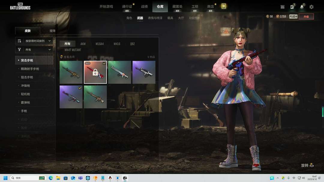Click the G-Coin 2,716 currency icon
Screen dimensions: 324x182
(278, 16)
